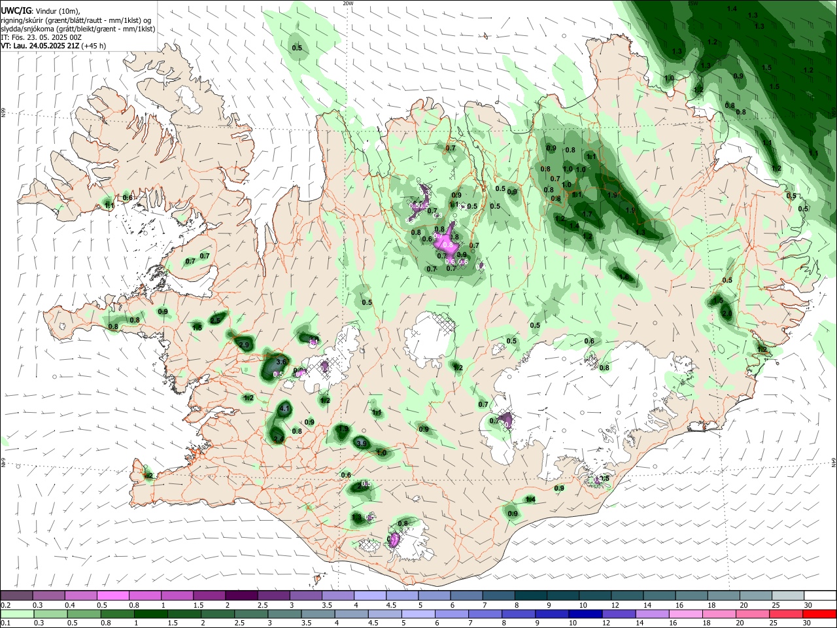Select the '2.4' precipitation value below 4.1
The width and height of the screenshot is (837, 628).
pos(279,439)
